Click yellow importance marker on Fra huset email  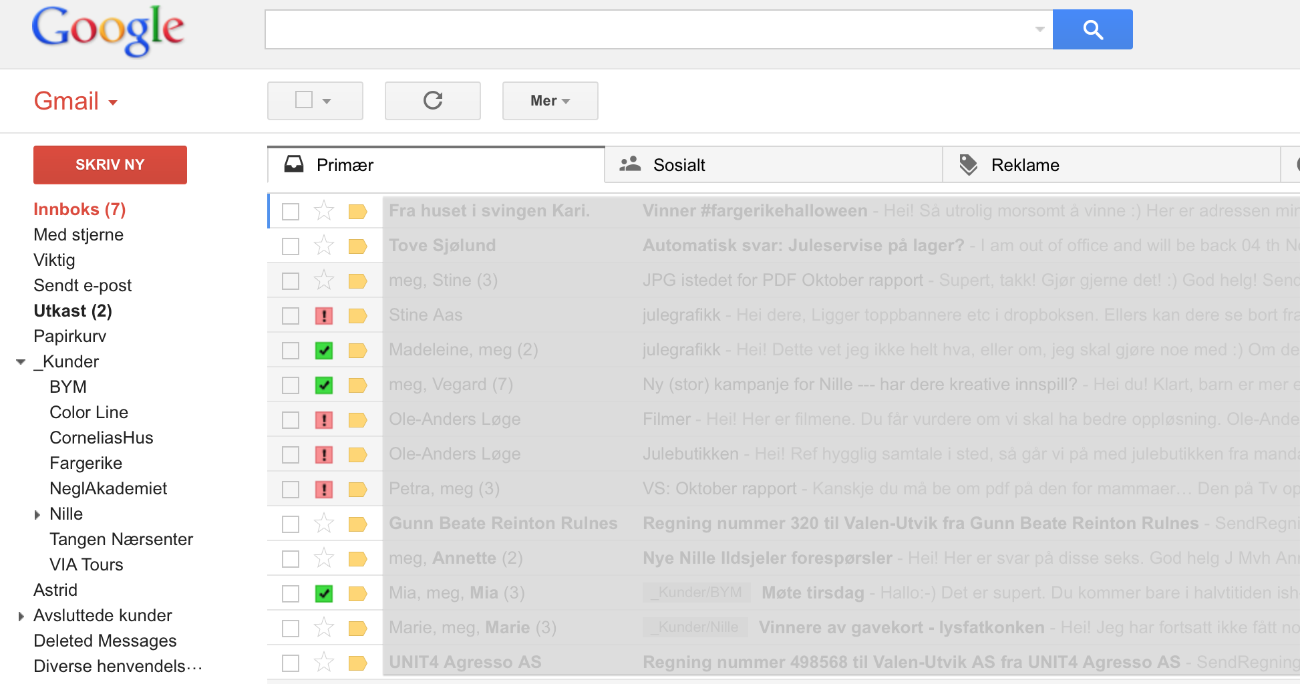click(x=358, y=212)
